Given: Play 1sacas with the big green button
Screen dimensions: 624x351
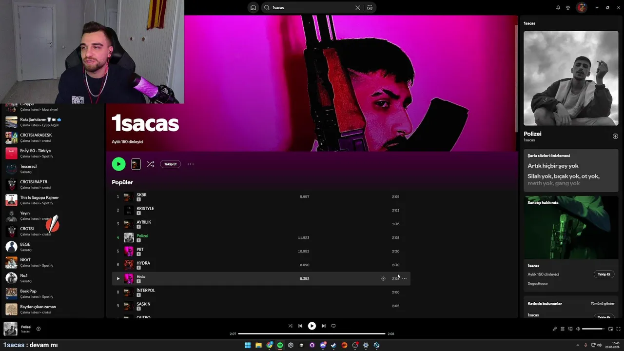Looking at the screenshot, I should [x=118, y=164].
